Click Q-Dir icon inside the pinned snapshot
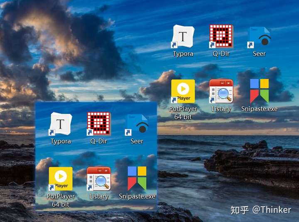This screenshot has height=222, width=299. [98, 124]
